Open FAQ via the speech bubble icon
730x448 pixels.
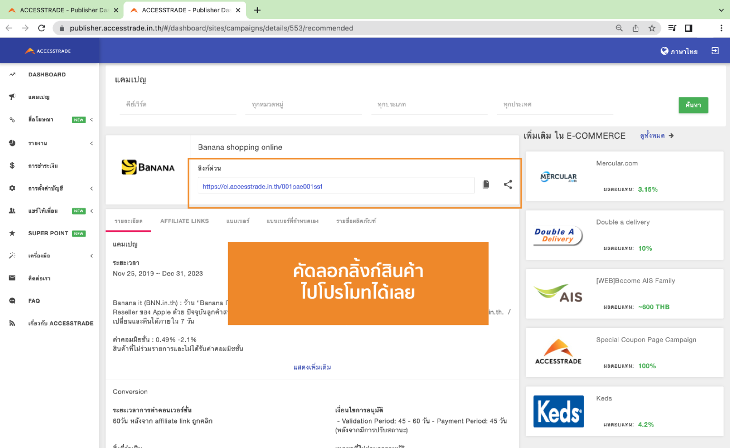12,300
